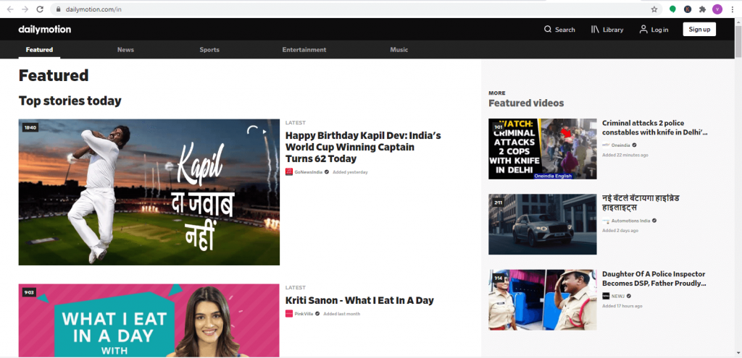Viewport: 742px width, 358px height.
Task: Click the dailymotion logo
Action: [44, 29]
